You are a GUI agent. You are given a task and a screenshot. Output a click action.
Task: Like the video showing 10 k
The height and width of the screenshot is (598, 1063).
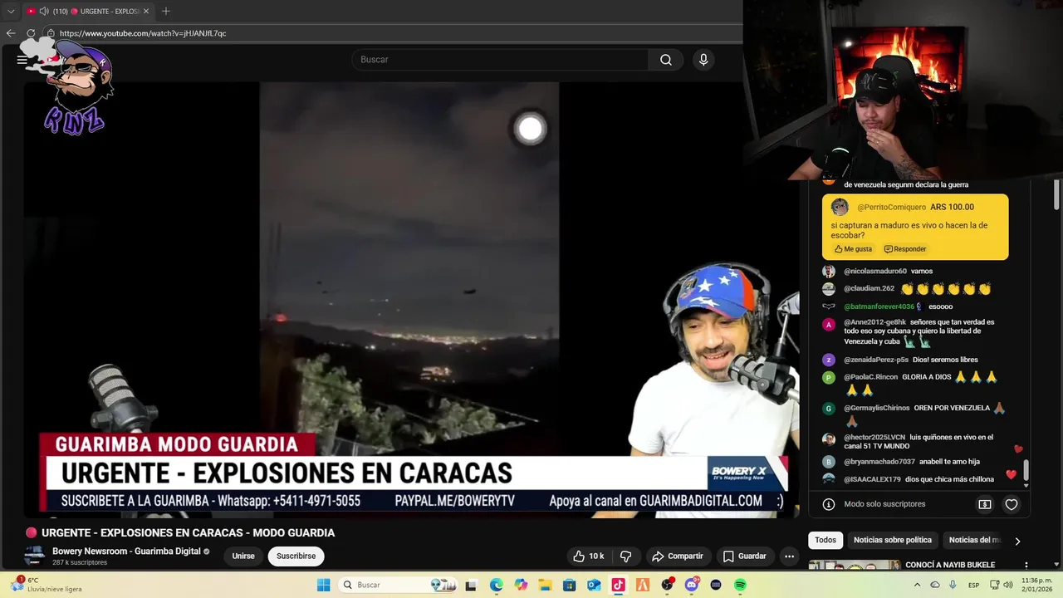[589, 556]
